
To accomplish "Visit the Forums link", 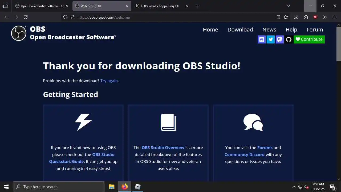I will 265,147.
